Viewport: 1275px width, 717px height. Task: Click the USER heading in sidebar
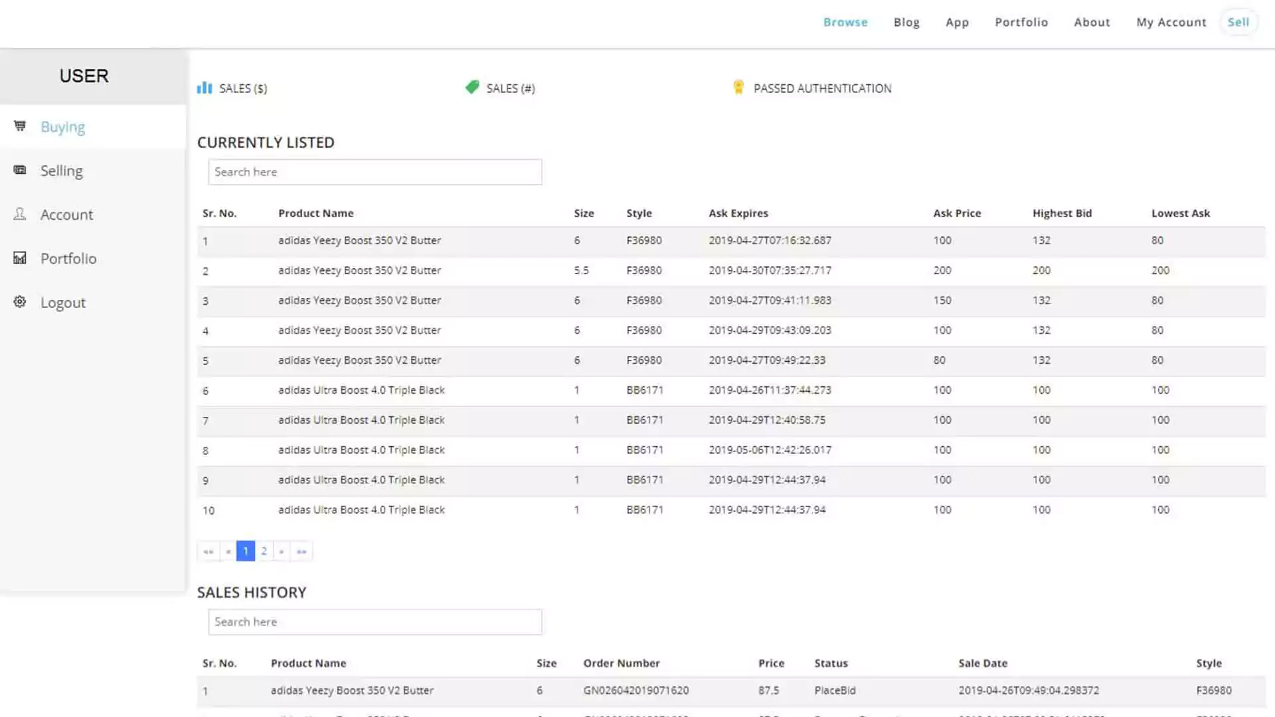click(x=84, y=76)
